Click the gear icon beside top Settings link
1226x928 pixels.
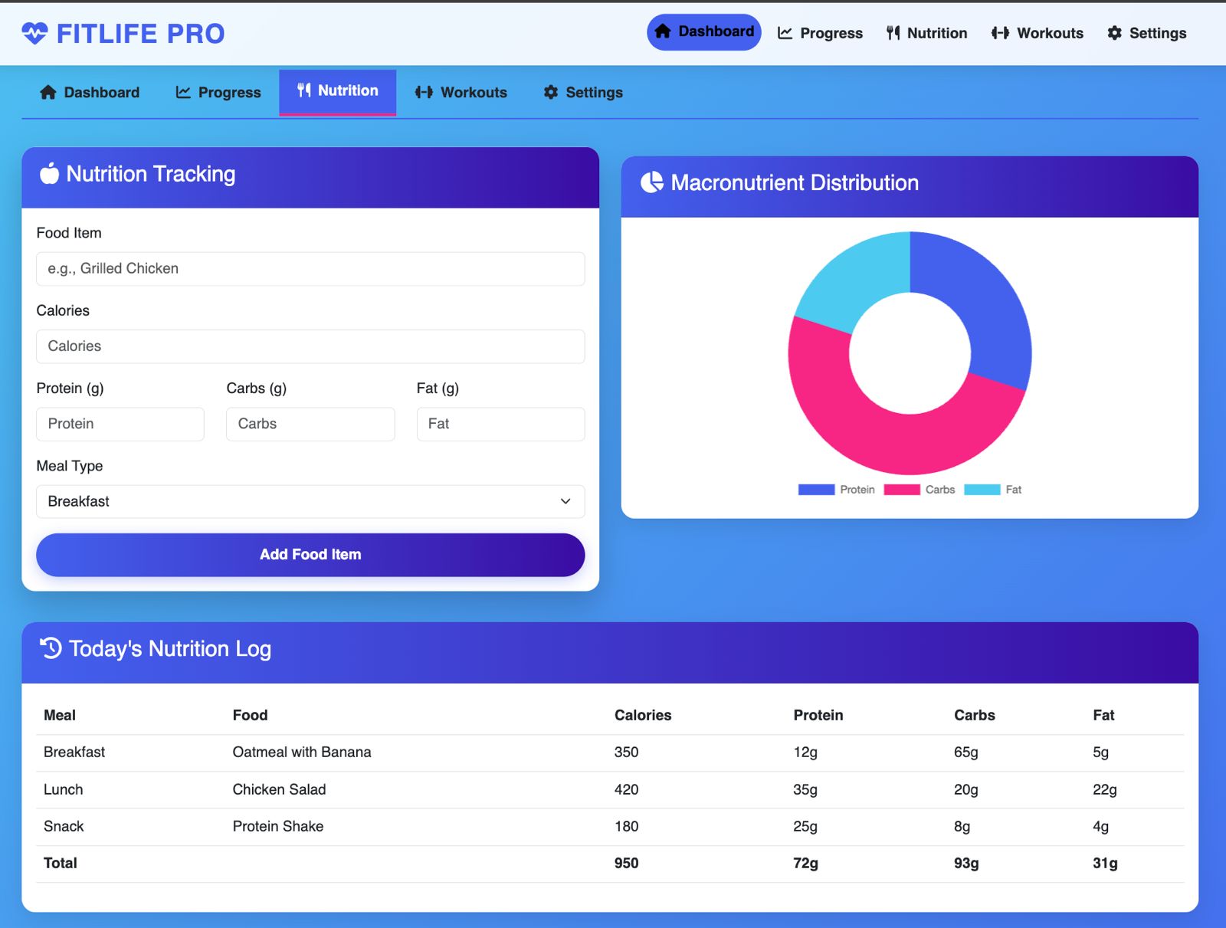[1115, 33]
